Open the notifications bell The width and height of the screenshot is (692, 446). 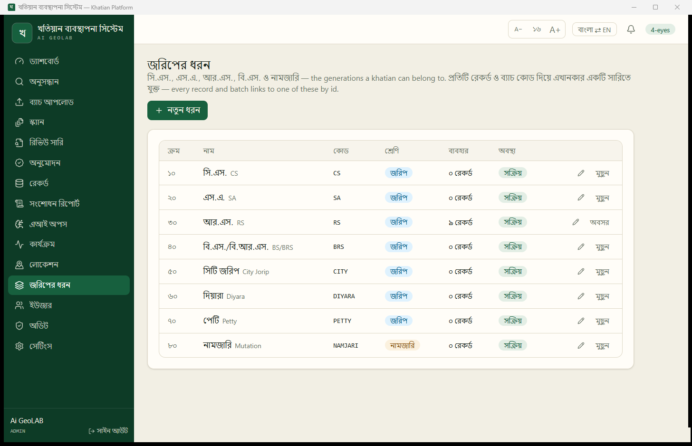pyautogui.click(x=631, y=29)
